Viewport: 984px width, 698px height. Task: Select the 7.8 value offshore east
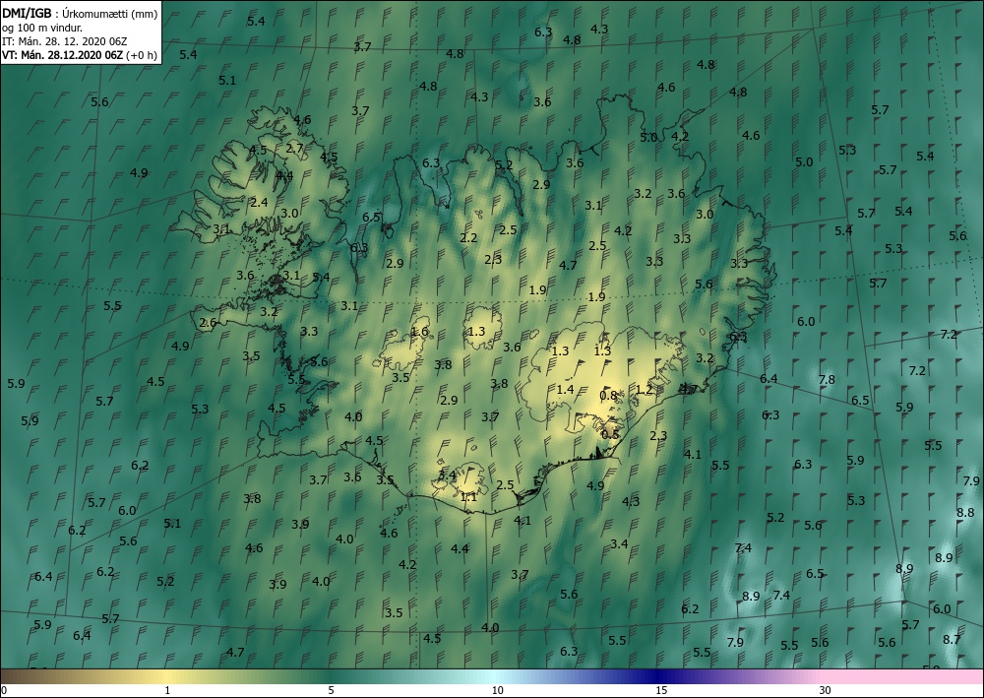click(x=827, y=379)
